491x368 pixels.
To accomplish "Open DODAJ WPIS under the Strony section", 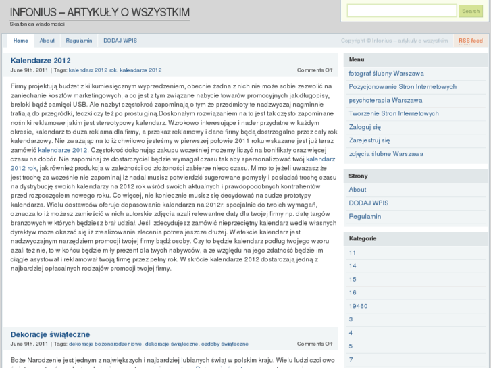I will click(369, 203).
